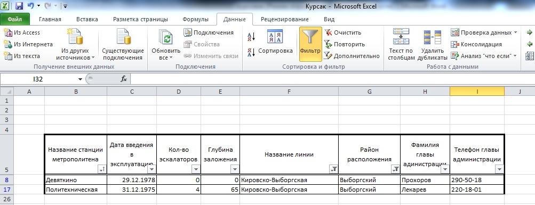Import data Из Интернета
535x205 pixels.
click(x=28, y=44)
